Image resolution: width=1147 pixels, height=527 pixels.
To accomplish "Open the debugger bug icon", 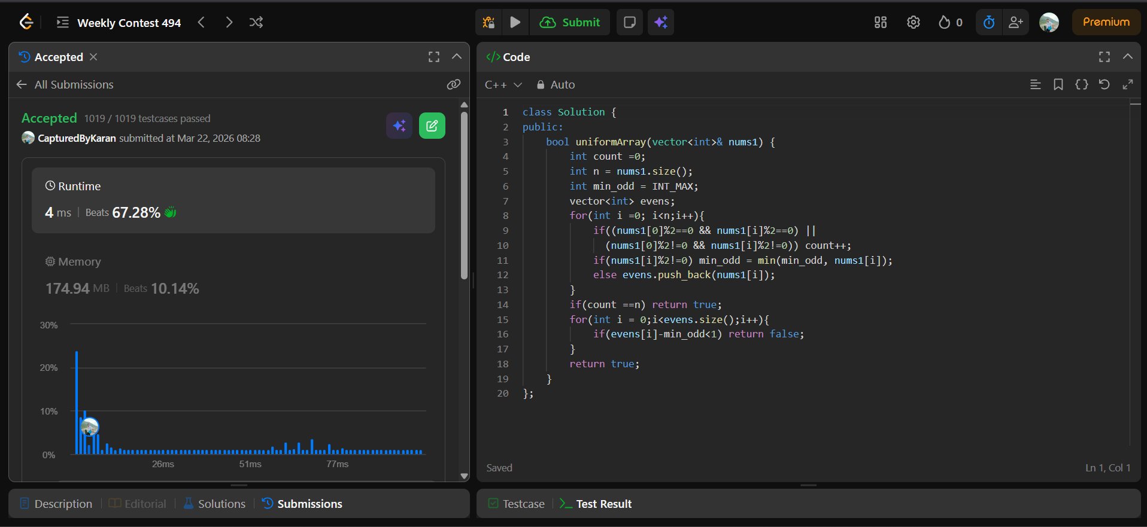I will point(488,22).
